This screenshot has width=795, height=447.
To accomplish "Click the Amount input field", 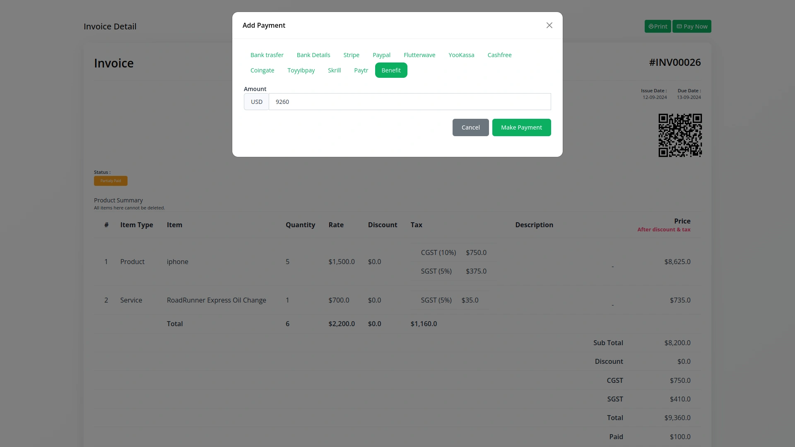I will coord(410,102).
